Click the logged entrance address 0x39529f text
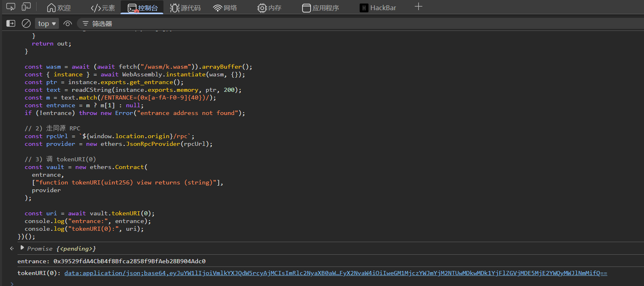Screen dimensions: 644x286 click(129, 261)
